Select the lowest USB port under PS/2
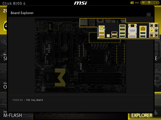 coord(102,36)
